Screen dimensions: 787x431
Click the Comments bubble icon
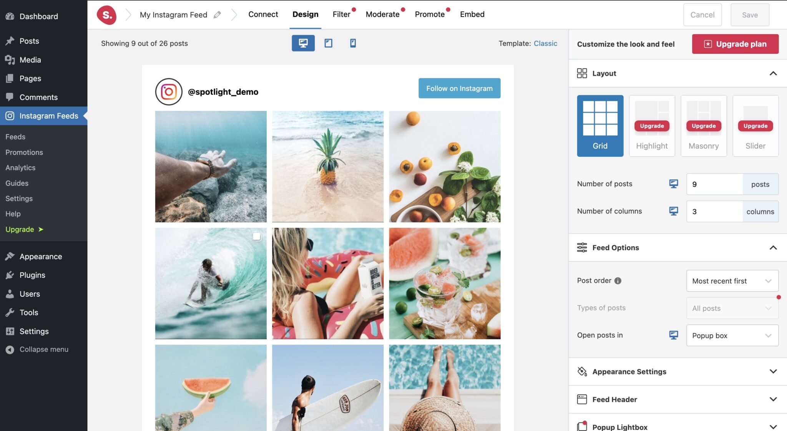pos(10,97)
